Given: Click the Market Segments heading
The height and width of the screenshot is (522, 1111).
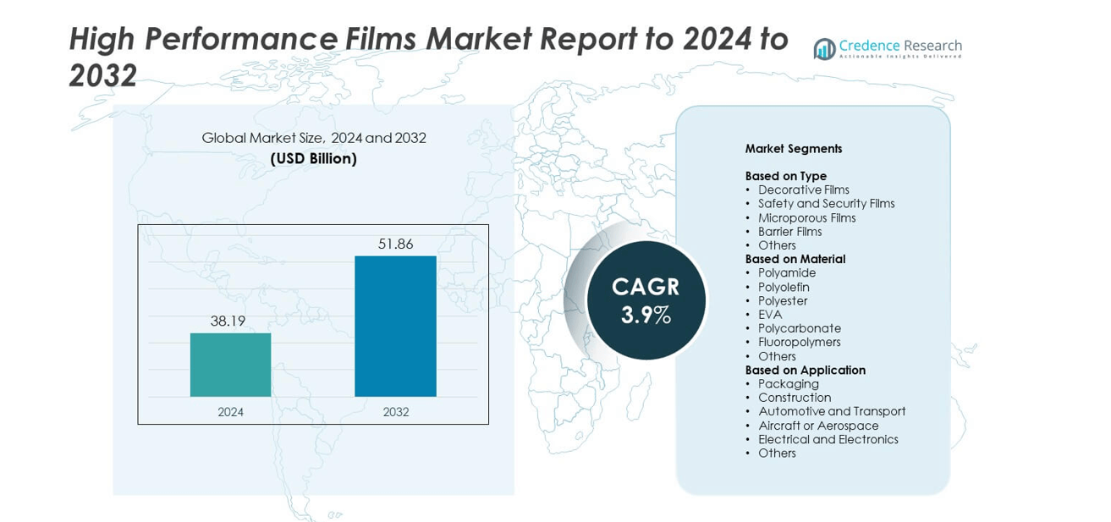Looking at the screenshot, I should (x=793, y=149).
